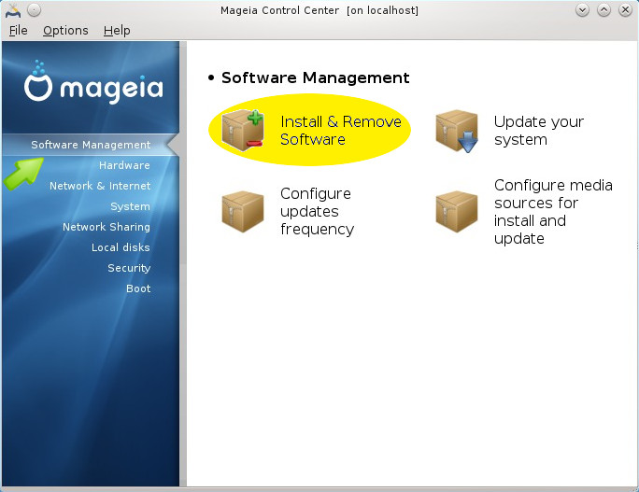Open the File menu
The width and height of the screenshot is (639, 492).
pos(19,31)
